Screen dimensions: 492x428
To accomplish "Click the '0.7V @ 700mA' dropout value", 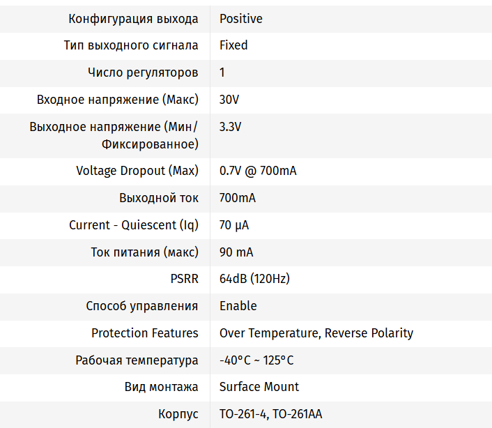I will click(x=258, y=171).
